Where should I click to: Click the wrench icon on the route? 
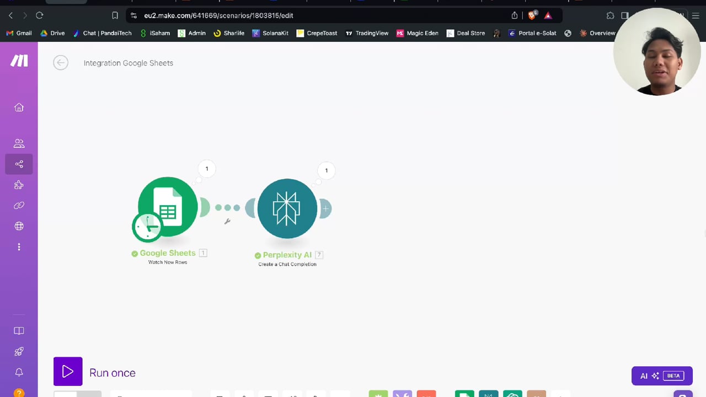point(227,221)
